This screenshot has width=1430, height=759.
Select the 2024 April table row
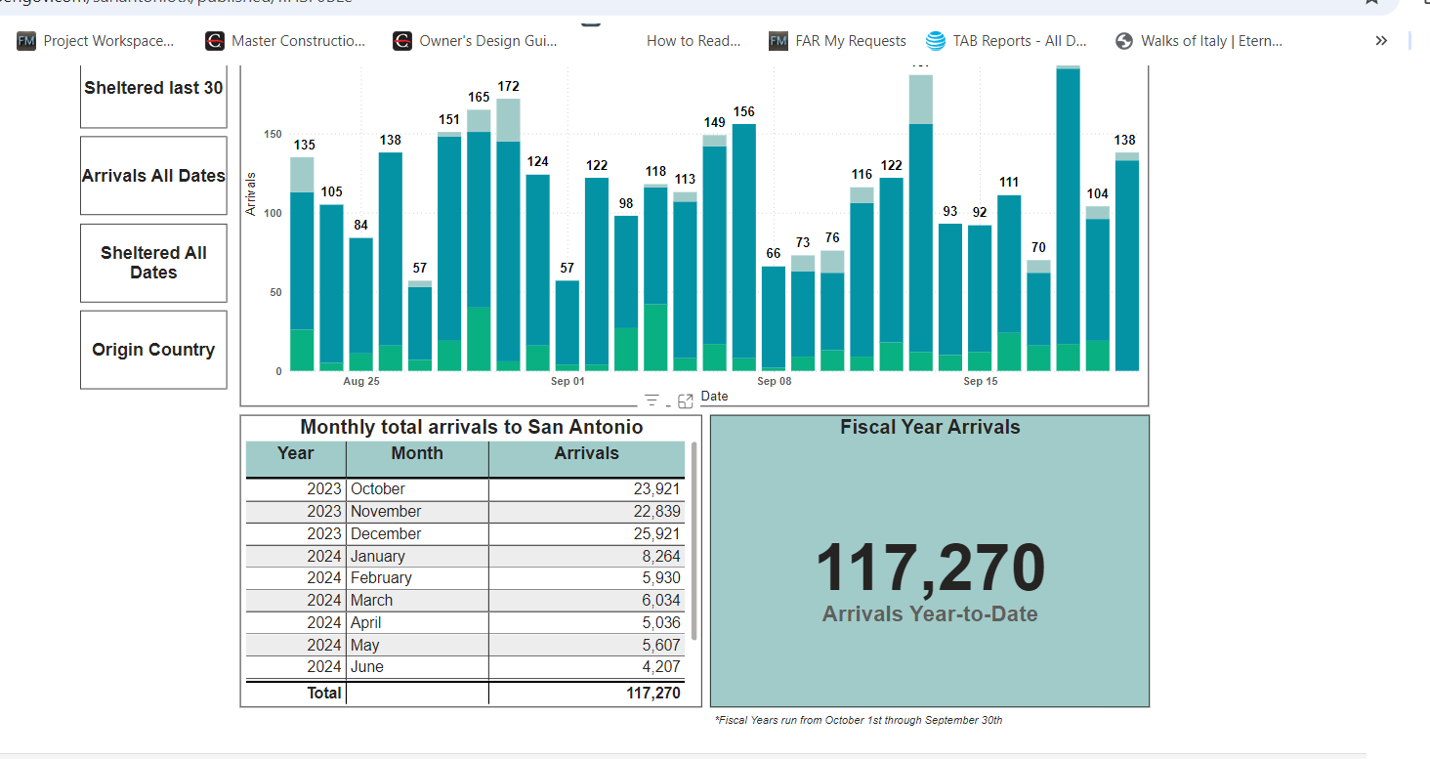point(465,622)
